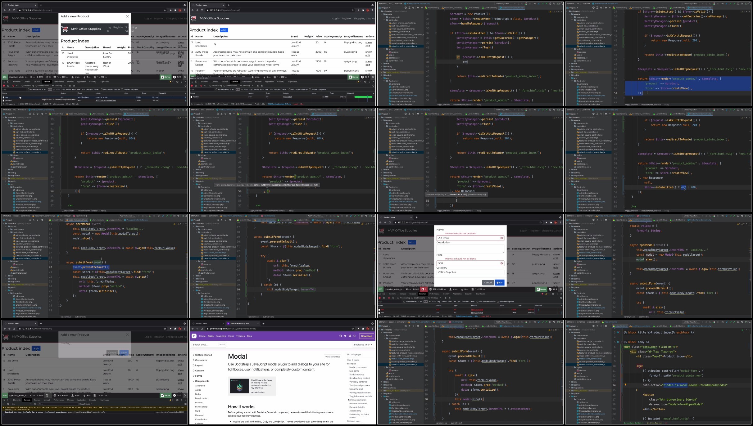Click the inspect element icon in the Console frame's DevTools
Screen dimensions: 753x426
(4, 400)
